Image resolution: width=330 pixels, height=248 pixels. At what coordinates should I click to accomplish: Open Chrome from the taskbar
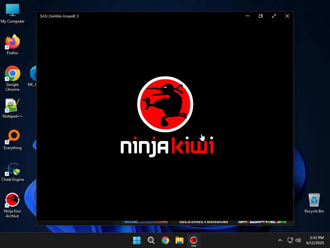click(165, 240)
